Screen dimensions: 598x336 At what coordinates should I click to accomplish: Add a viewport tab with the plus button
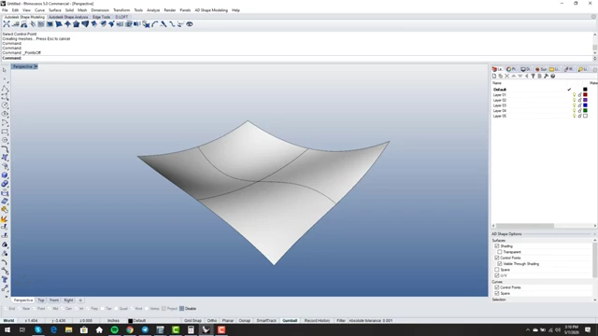pyautogui.click(x=80, y=301)
